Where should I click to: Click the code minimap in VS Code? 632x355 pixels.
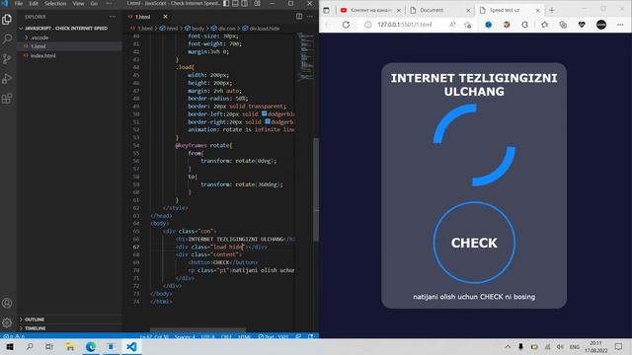pos(306,56)
